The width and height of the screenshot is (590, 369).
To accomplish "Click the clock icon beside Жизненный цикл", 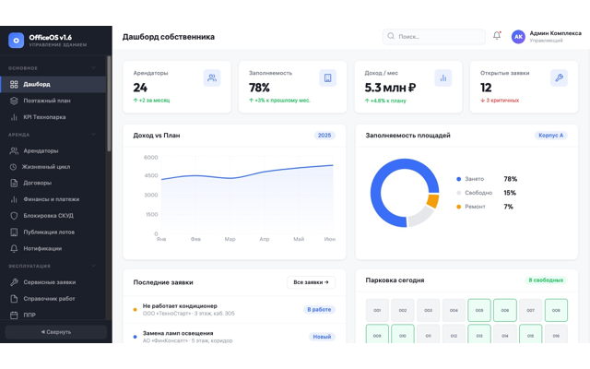I will pos(13,167).
